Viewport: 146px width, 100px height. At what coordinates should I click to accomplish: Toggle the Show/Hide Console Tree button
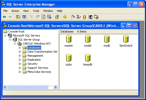click(24, 17)
